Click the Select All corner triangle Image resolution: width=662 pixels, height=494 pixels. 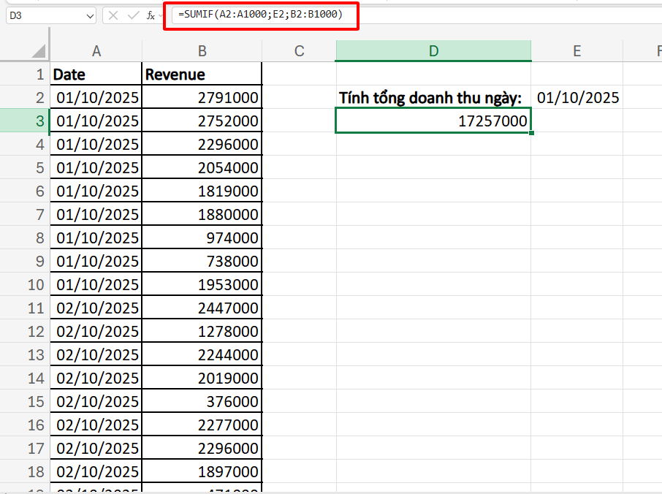[x=38, y=51]
